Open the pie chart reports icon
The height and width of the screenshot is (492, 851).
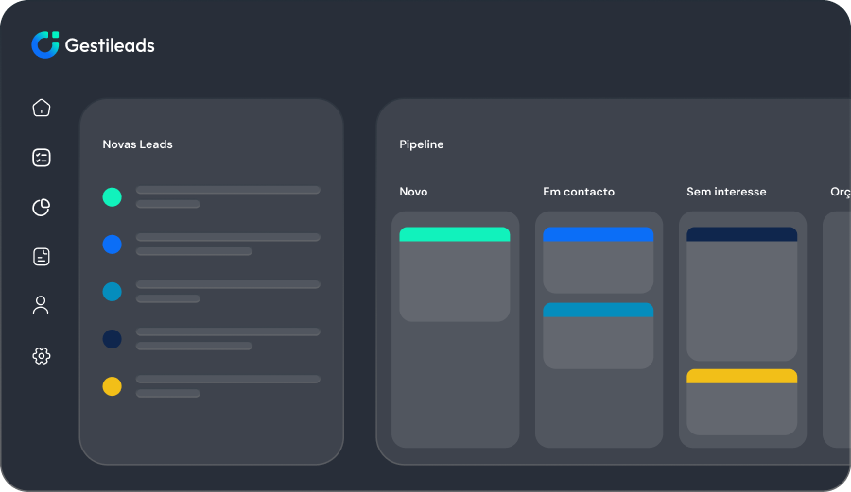[42, 207]
